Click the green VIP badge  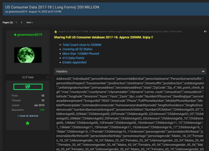point(28,87)
